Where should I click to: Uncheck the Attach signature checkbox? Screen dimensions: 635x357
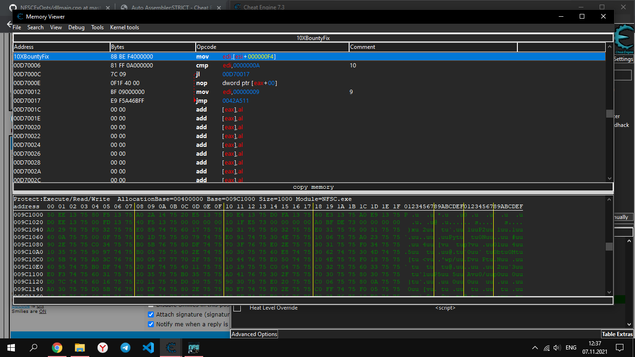click(151, 315)
